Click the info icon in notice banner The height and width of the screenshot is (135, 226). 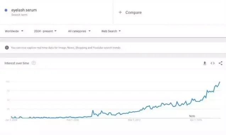tap(7, 48)
